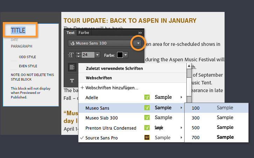Open the font family dropdown arrow
Image resolution: width=254 pixels, height=158 pixels.
coord(139,43)
